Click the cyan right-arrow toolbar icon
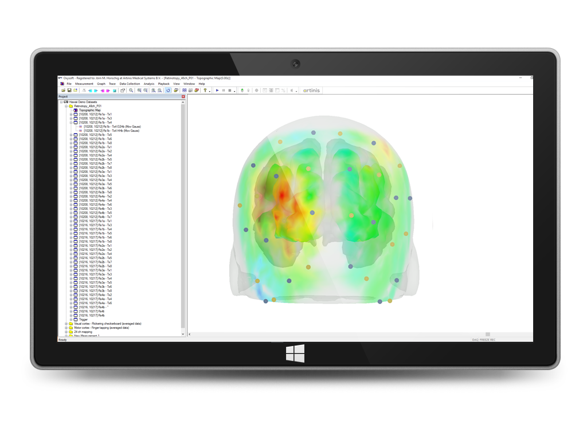Image resolution: width=587 pixels, height=440 pixels. [96, 91]
